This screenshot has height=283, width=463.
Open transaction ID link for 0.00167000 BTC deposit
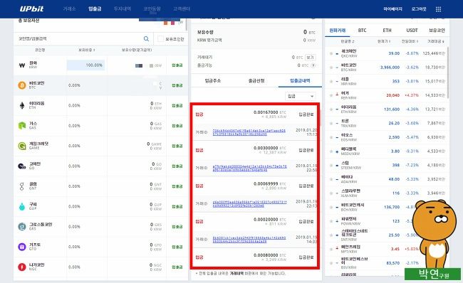tap(249, 132)
